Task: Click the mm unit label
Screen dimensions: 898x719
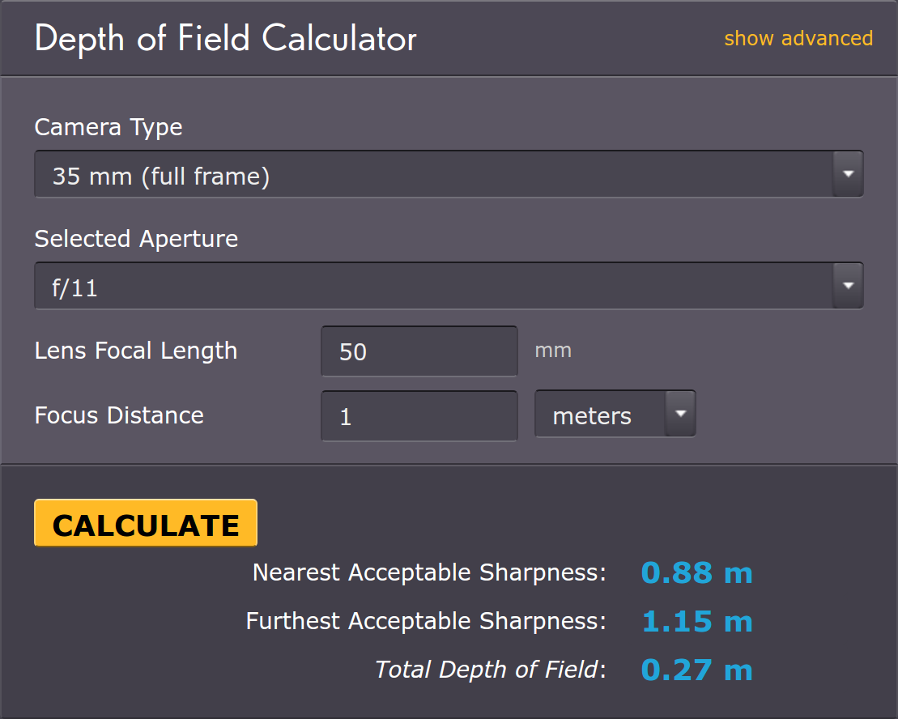Action: (x=553, y=351)
